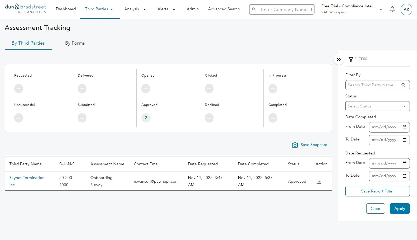Screen dimensions: 417x240
Task: Collapse the filters panel with double chevron
Action: (x=339, y=59)
